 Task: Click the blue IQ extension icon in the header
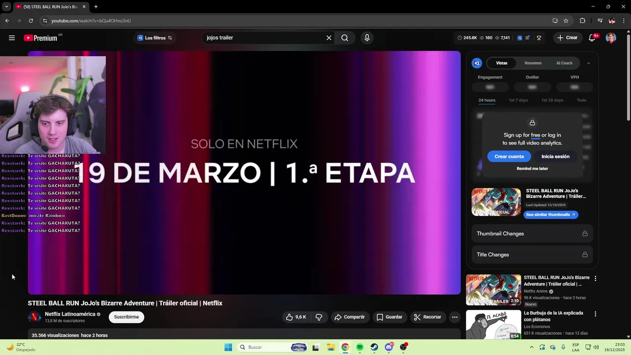point(520,38)
